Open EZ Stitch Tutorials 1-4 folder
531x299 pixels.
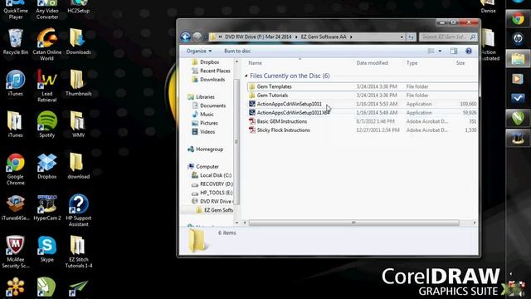(79, 252)
